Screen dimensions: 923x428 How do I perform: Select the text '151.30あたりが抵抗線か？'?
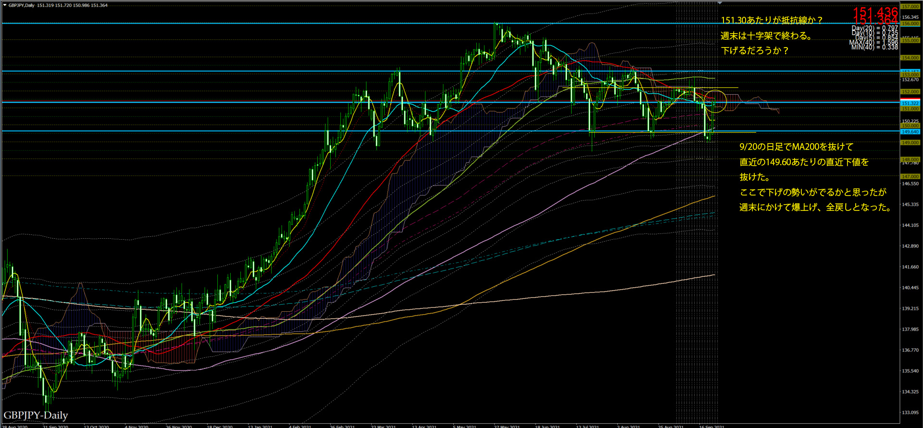772,21
